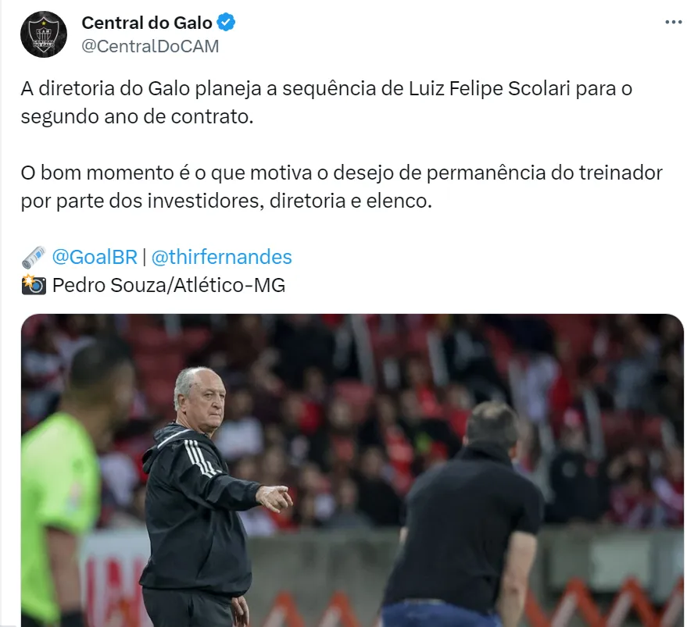Screen dimensions: 687x627
Task: Click the Central do Galo display name
Action: tap(147, 23)
